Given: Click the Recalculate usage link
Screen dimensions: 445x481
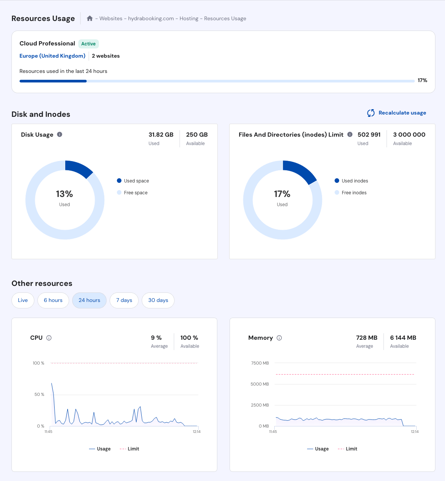Looking at the screenshot, I should tap(402, 113).
